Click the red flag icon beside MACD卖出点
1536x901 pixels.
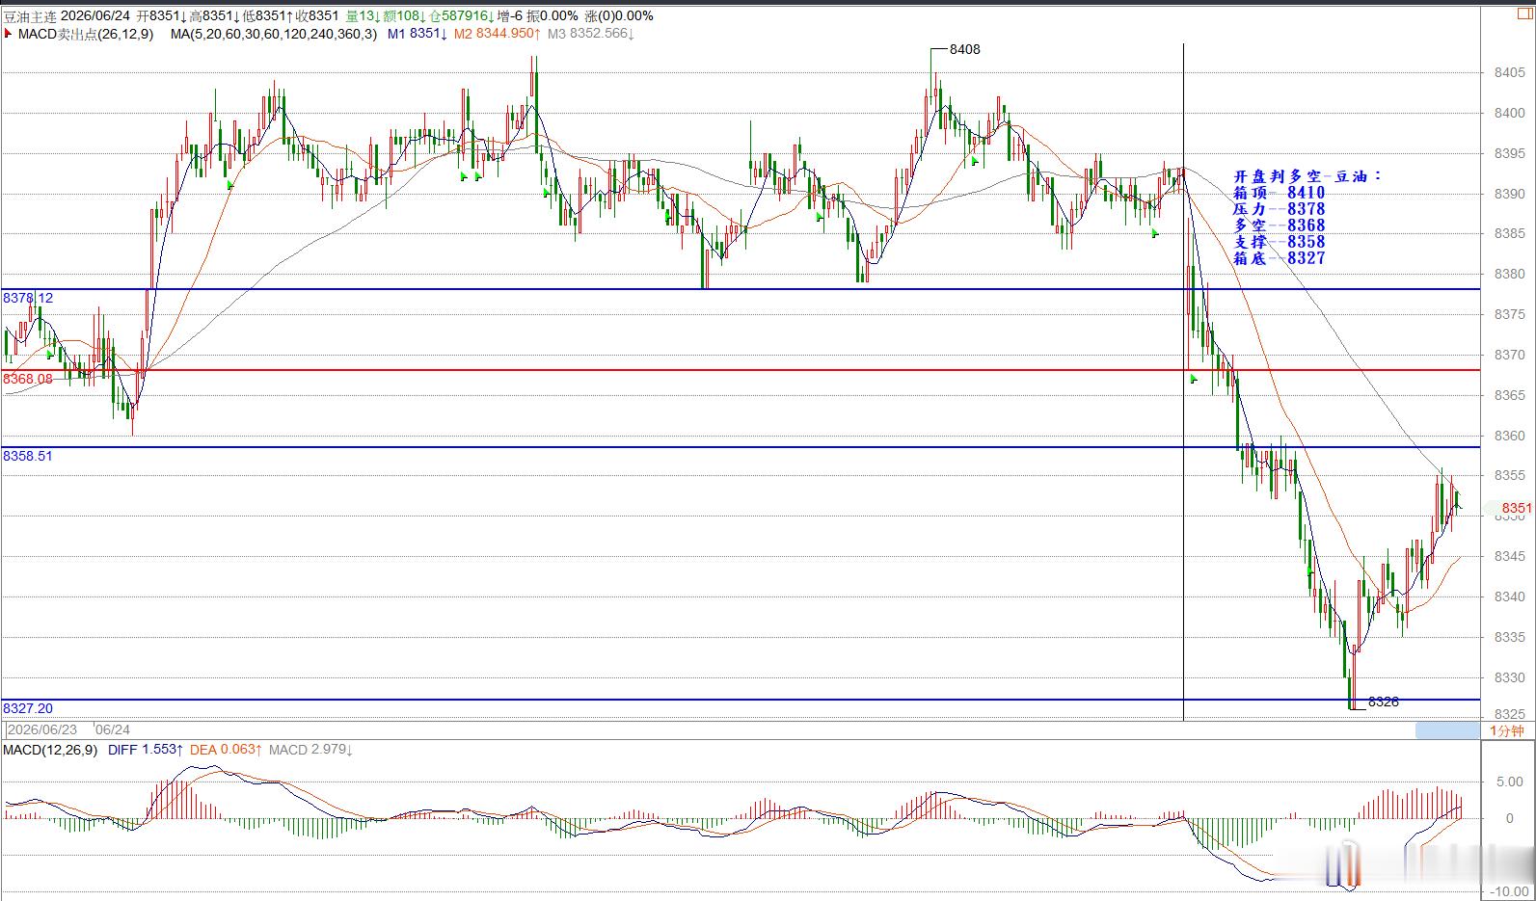tap(8, 34)
